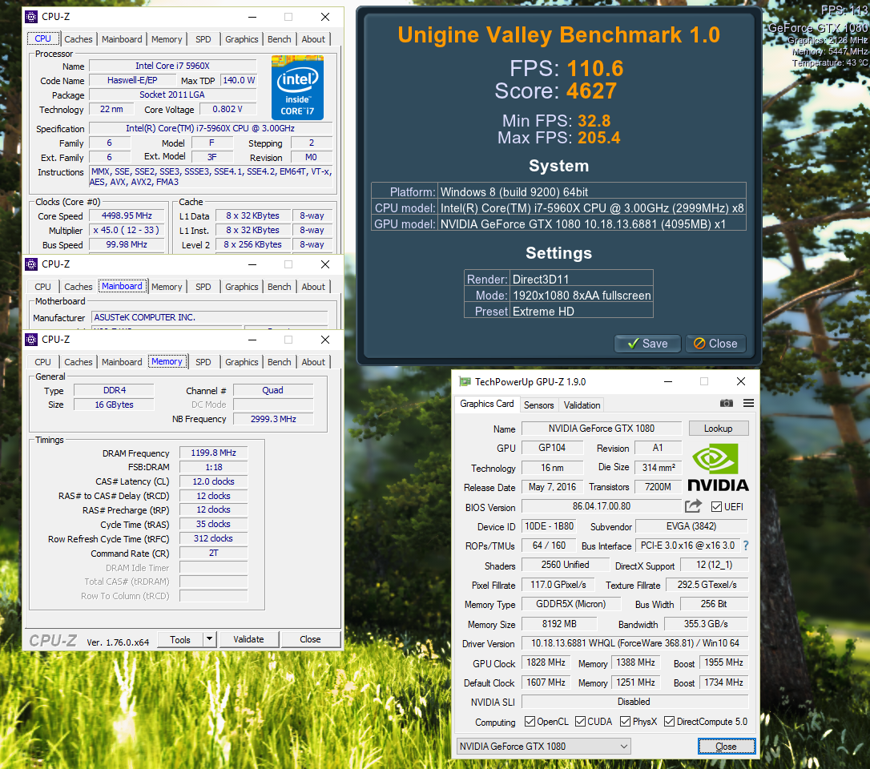Screen dimensions: 870x769
Task: Open the Bench tab in top CPU-Z window
Action: 279,39
